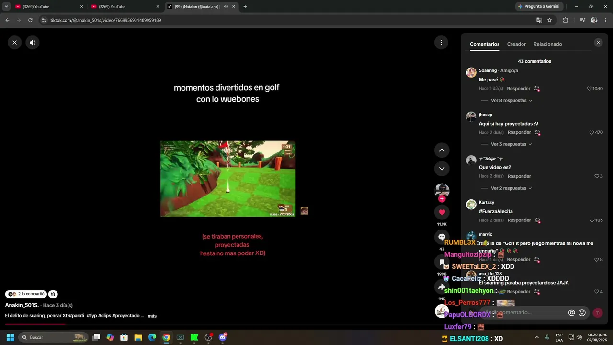
Task: Reload the TikTok page
Action: point(30,20)
